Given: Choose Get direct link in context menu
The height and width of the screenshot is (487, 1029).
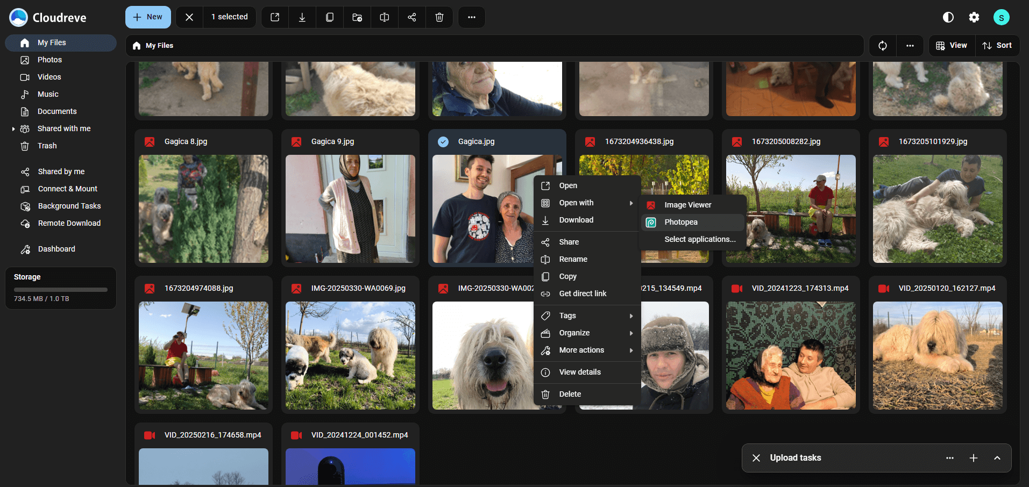Looking at the screenshot, I should coord(587,293).
